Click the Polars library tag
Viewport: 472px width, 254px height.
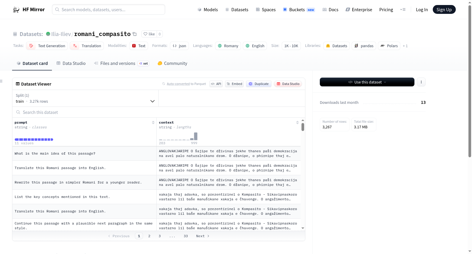click(389, 46)
